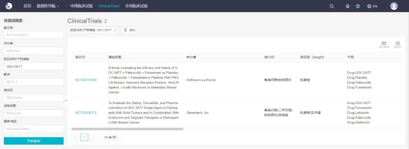Open the 10 条/页 page size dropdown
This screenshot has width=409, height=149.
[x=111, y=137]
